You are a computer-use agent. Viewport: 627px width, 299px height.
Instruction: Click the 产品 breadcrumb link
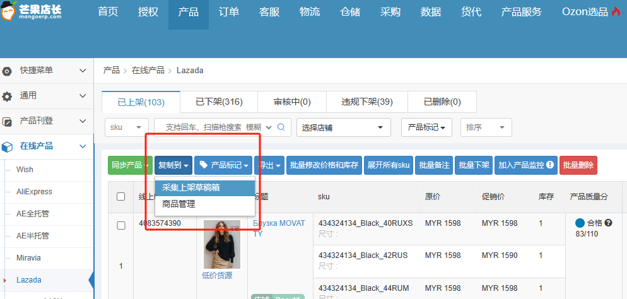click(111, 71)
